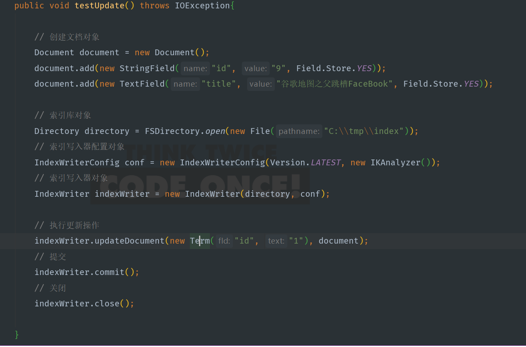The image size is (526, 347).
Task: Click the close method call
Action: click(107, 303)
